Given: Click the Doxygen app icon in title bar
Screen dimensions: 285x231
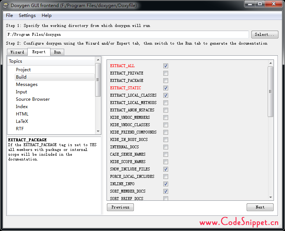Looking at the screenshot, I should (x=6, y=5).
